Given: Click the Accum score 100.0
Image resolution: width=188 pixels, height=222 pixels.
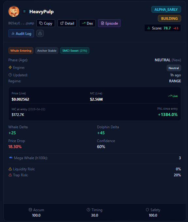Looking at the screenshot, I should (x=36, y=215).
